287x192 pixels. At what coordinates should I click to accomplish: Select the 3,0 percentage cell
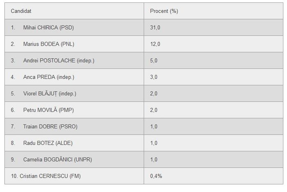click(x=214, y=77)
